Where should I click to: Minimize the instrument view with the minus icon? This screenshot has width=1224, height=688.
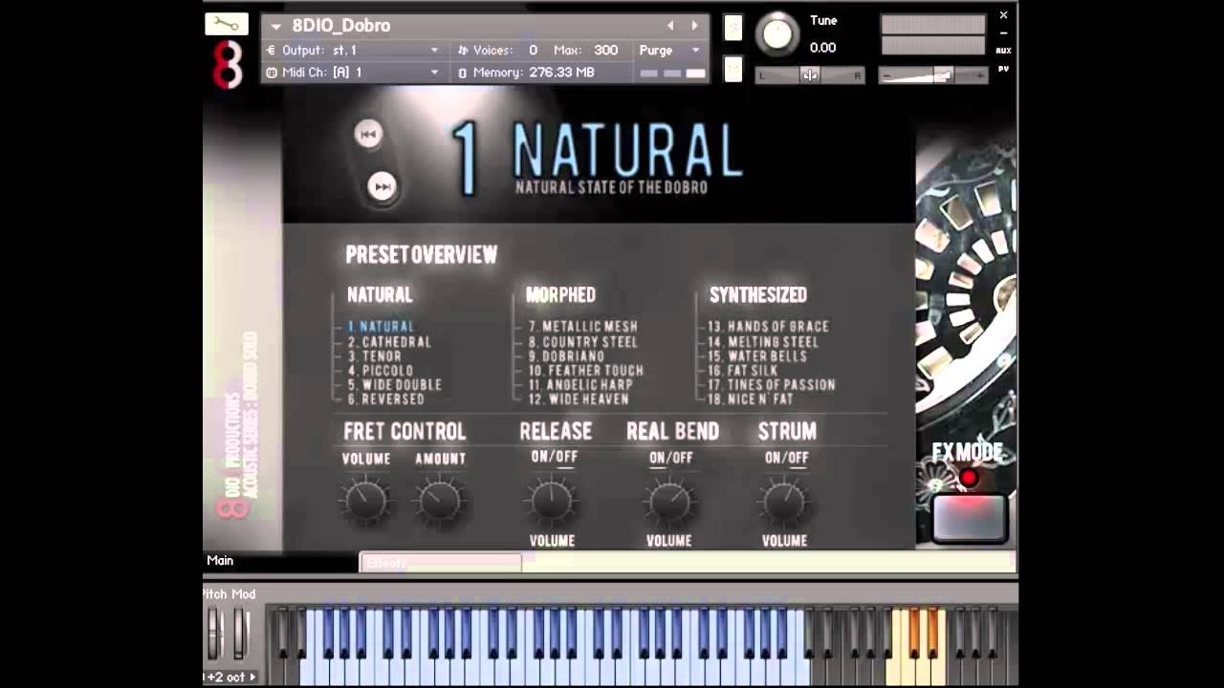point(1003,33)
